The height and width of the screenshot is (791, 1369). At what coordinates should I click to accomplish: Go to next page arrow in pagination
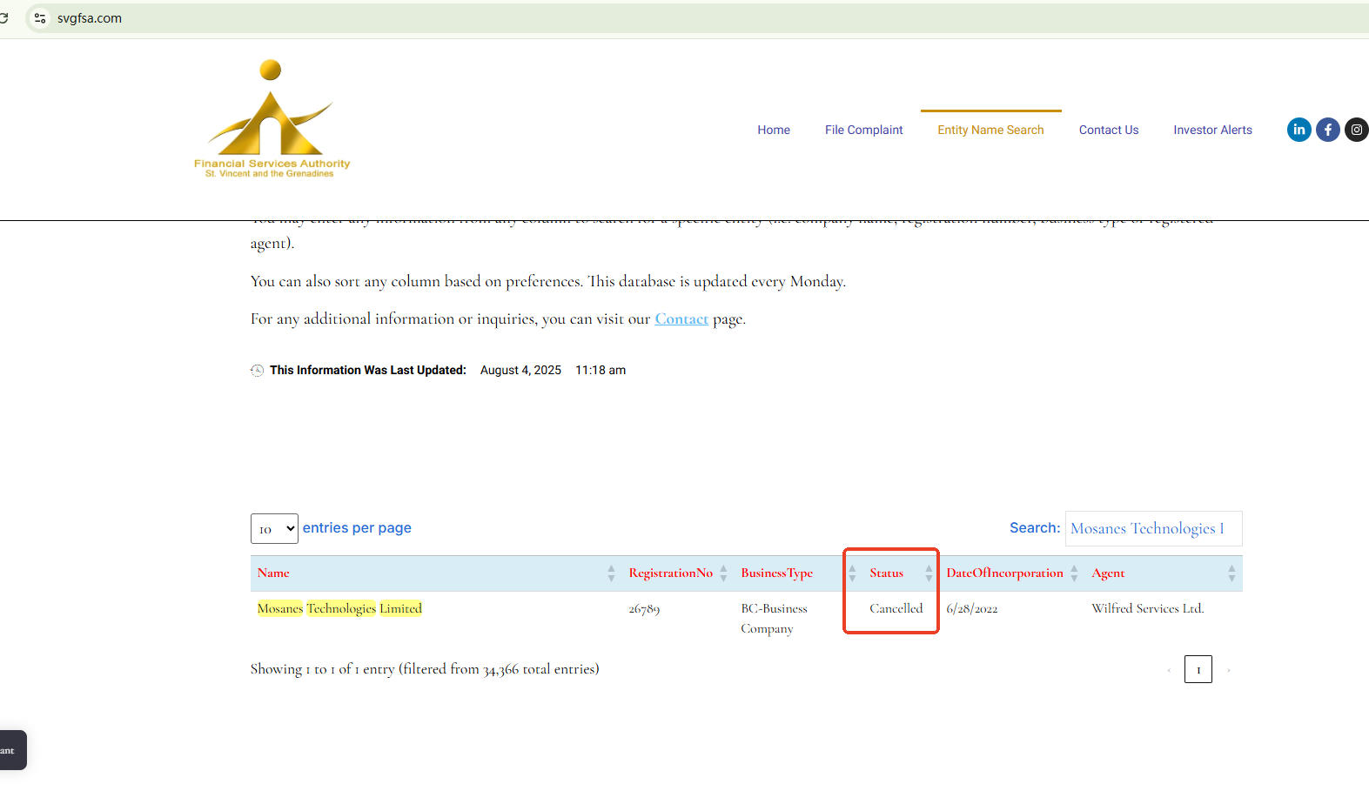point(1228,670)
